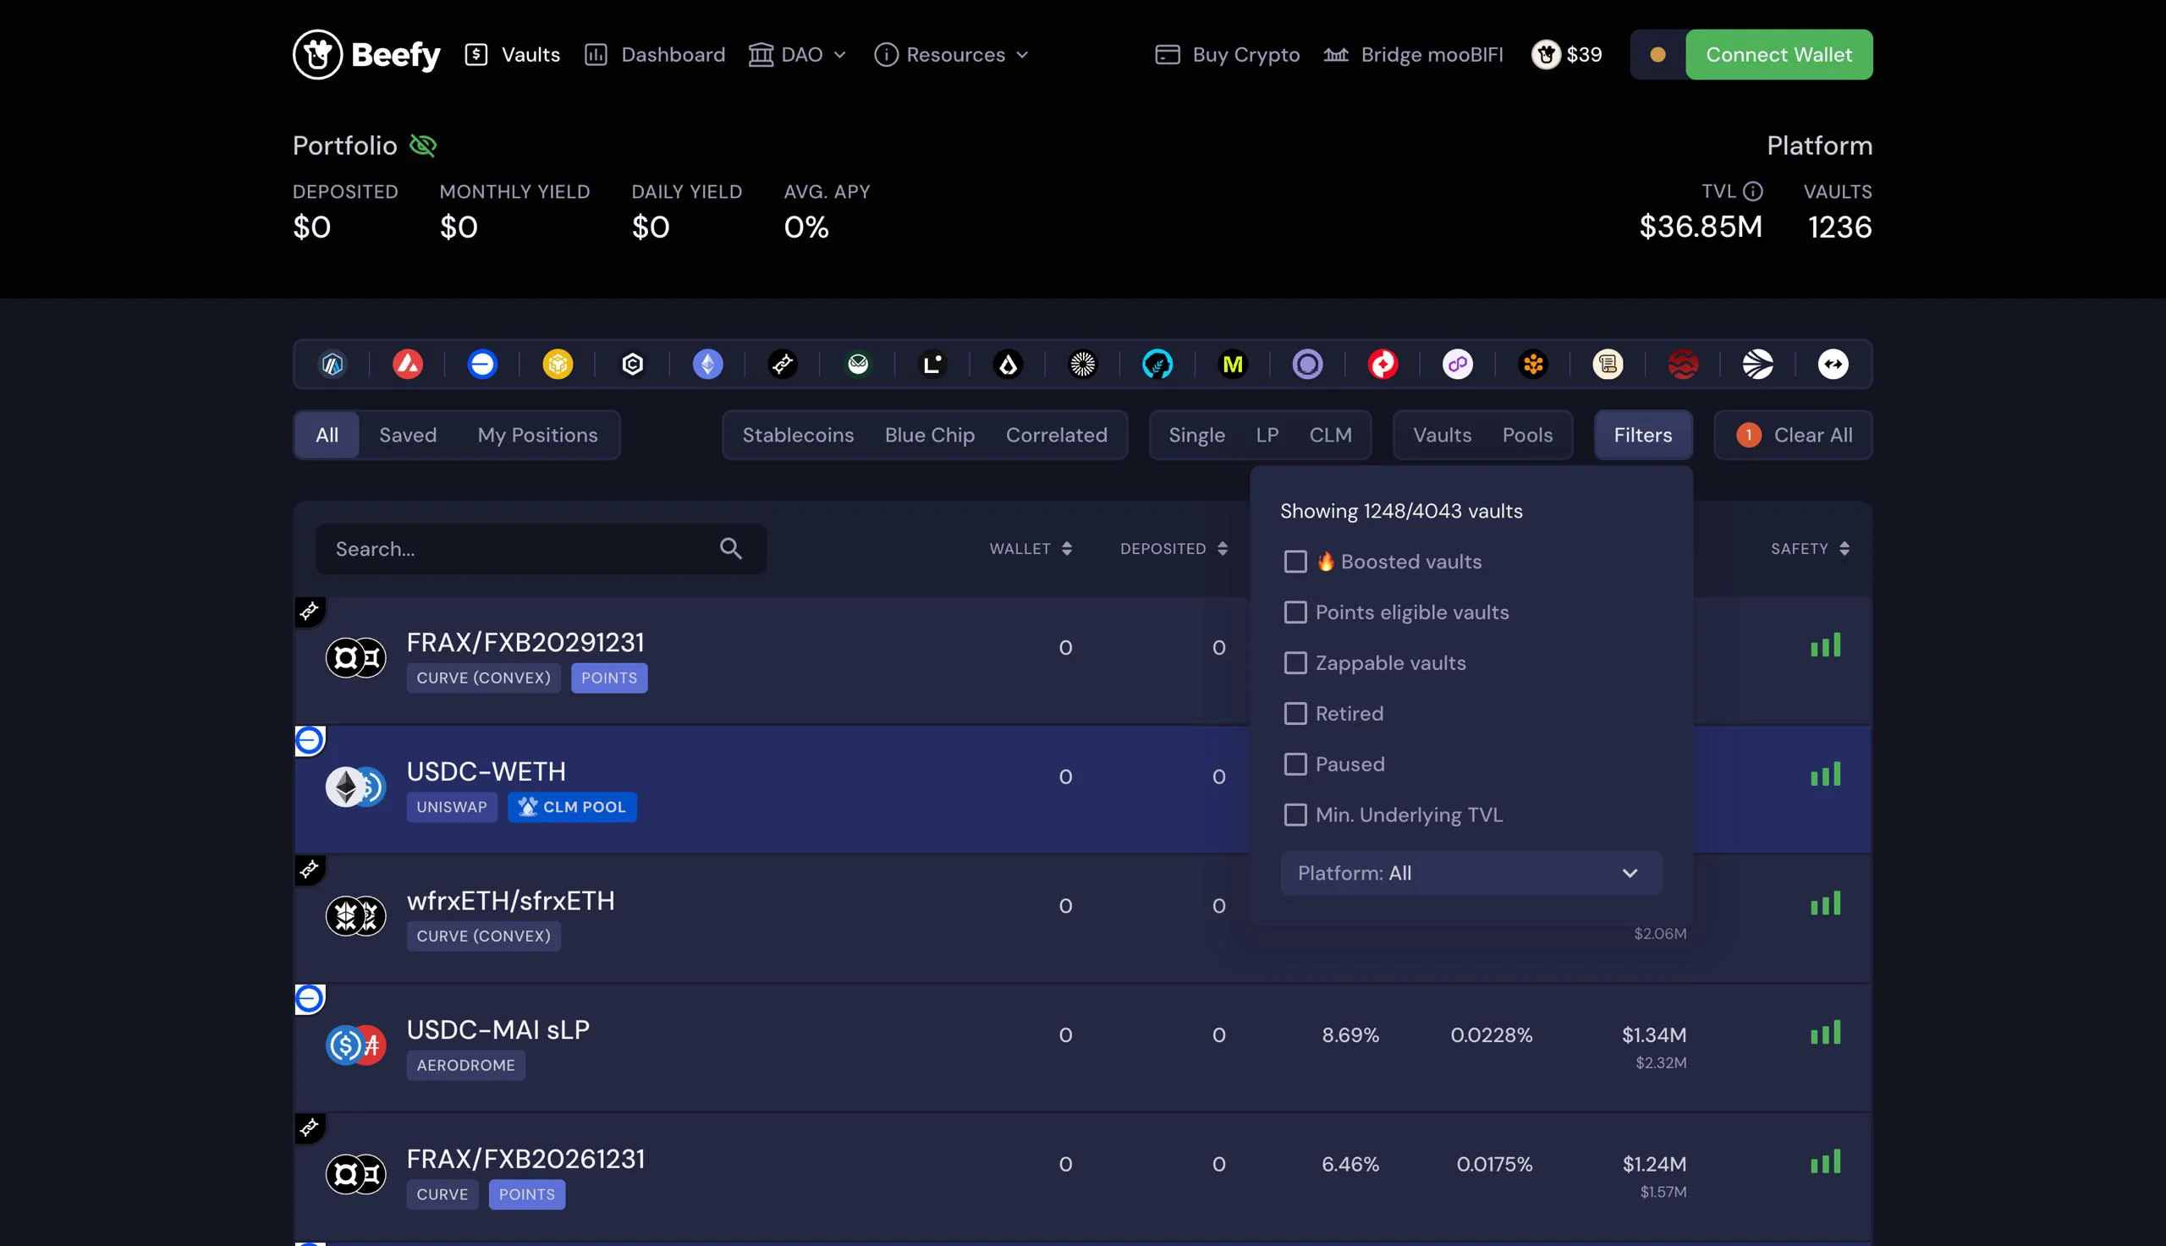Toggle portfolio balance visibility eye icon
Image resolution: width=2166 pixels, height=1246 pixels.
click(423, 145)
